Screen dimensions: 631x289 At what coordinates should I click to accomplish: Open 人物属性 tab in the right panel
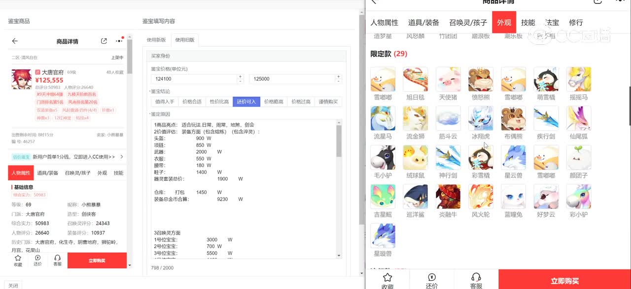pyautogui.click(x=385, y=23)
